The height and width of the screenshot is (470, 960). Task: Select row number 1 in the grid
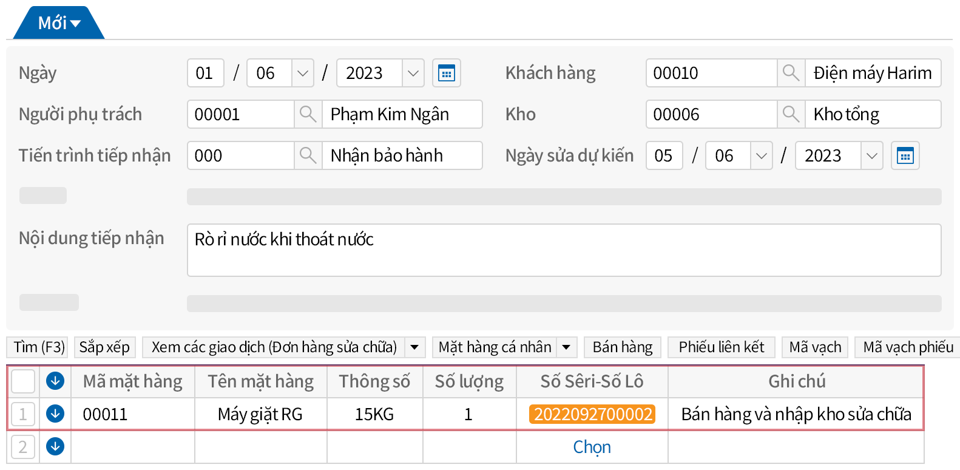point(23,414)
